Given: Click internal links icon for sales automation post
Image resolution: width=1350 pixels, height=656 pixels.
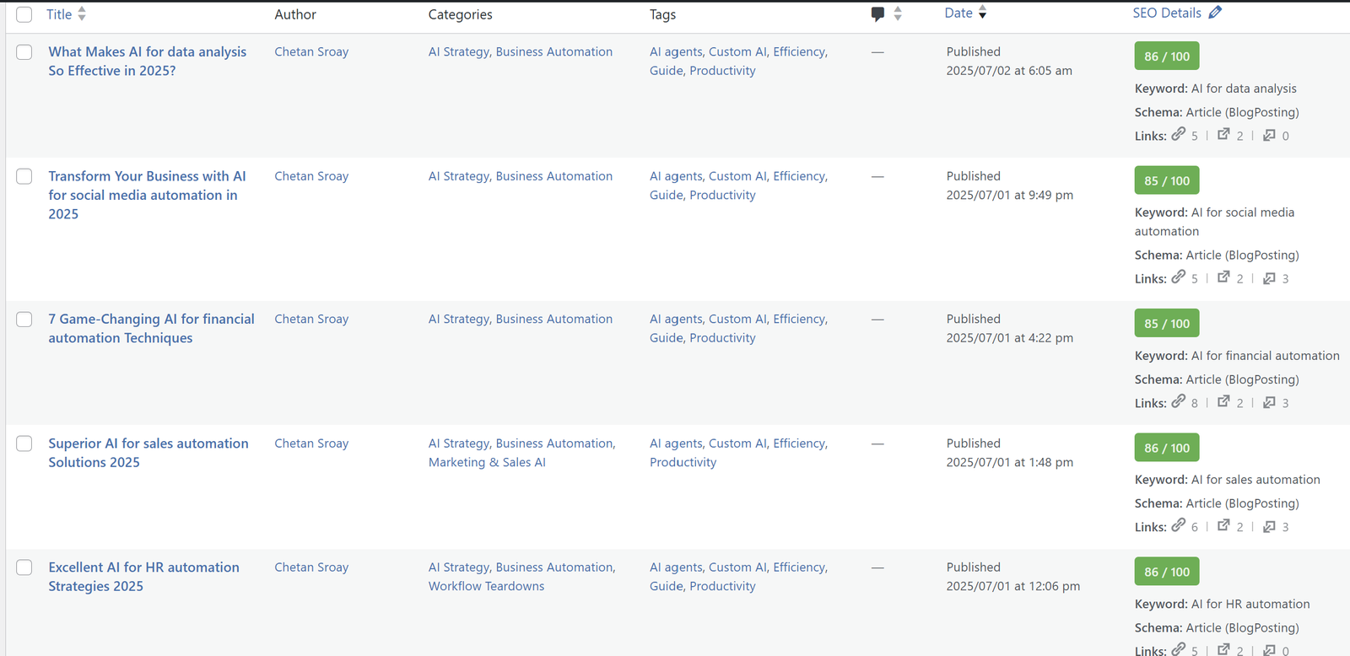Looking at the screenshot, I should [x=1179, y=525].
